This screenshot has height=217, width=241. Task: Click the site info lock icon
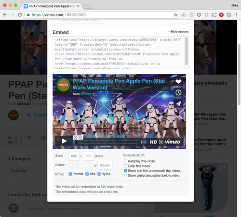tap(28, 15)
